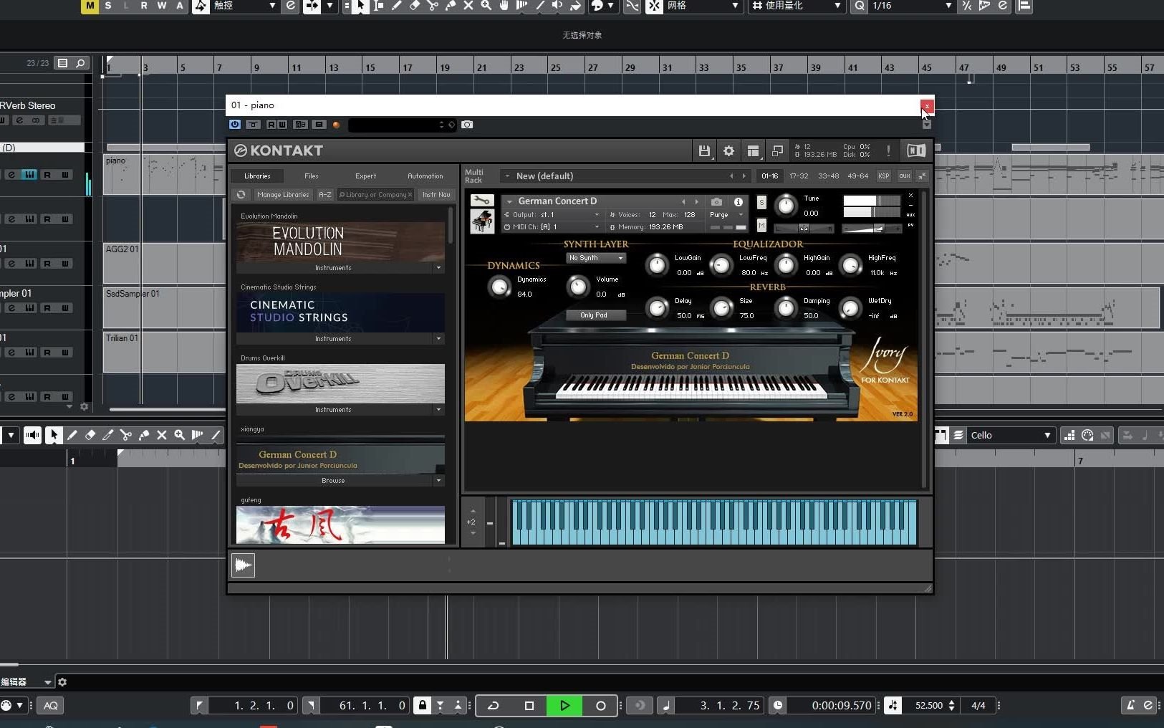This screenshot has width=1164, height=728.
Task: Click the Tune knob
Action: coord(786,206)
